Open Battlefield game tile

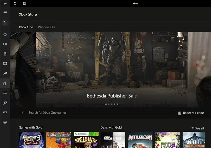click(x=194, y=140)
